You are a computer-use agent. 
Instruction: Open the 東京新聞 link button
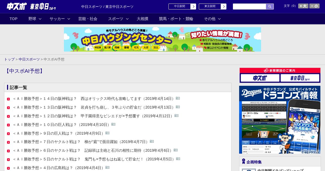[210, 7]
